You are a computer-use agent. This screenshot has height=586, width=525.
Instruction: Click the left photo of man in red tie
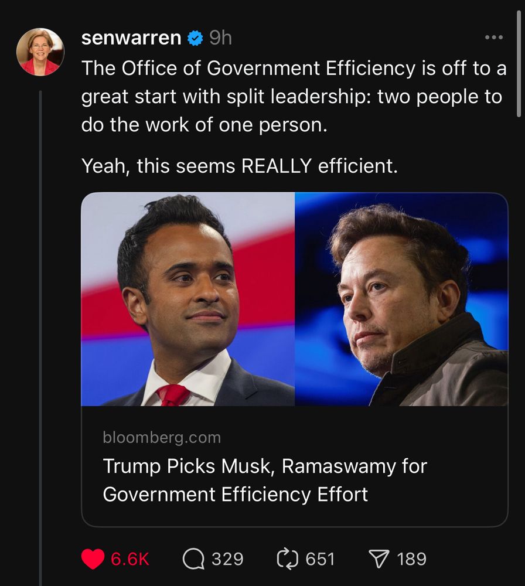187,299
